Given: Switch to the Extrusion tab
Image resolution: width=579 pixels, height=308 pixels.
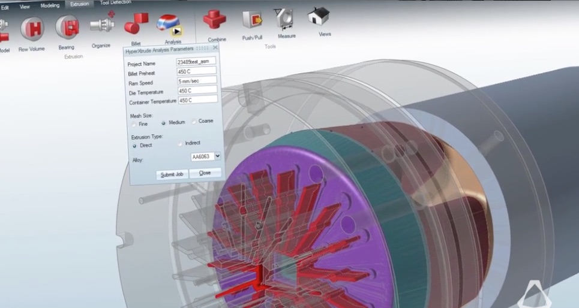Looking at the screenshot, I should click(x=79, y=4).
